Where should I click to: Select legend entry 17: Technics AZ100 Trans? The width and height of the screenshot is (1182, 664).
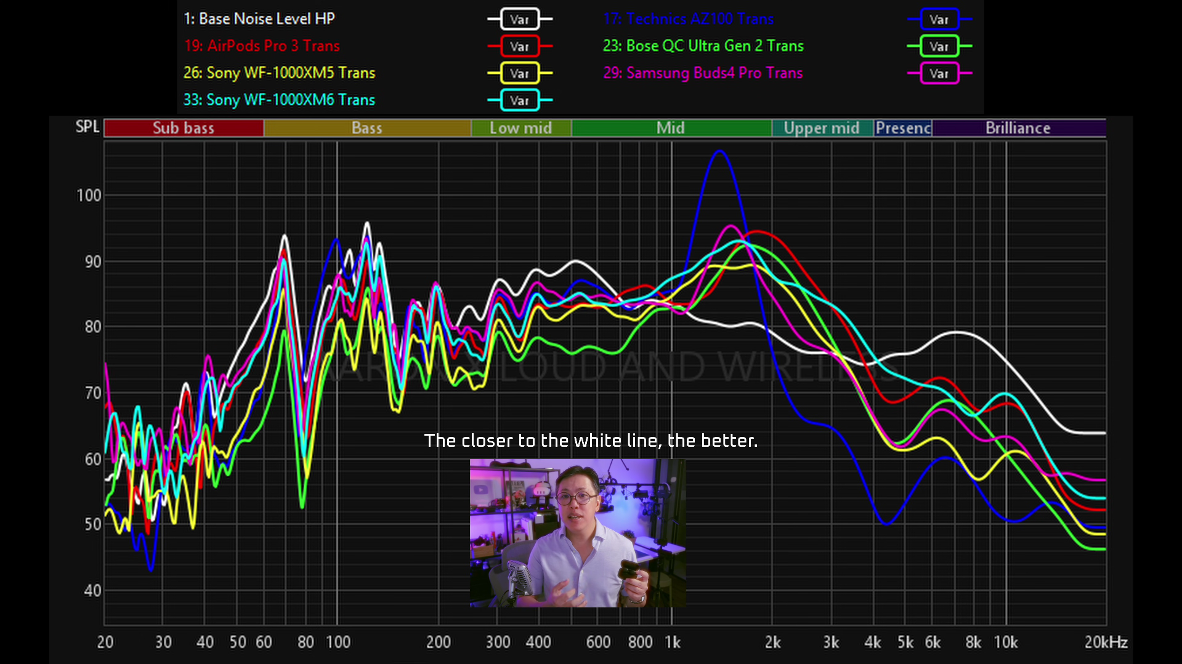click(x=689, y=18)
